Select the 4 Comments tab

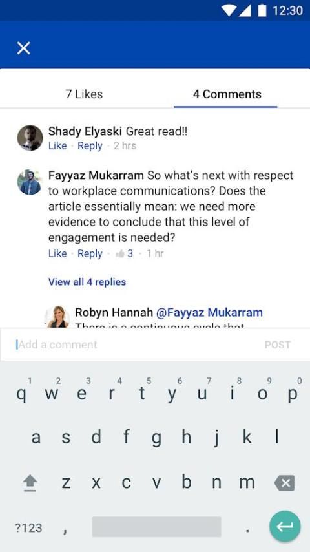[227, 94]
